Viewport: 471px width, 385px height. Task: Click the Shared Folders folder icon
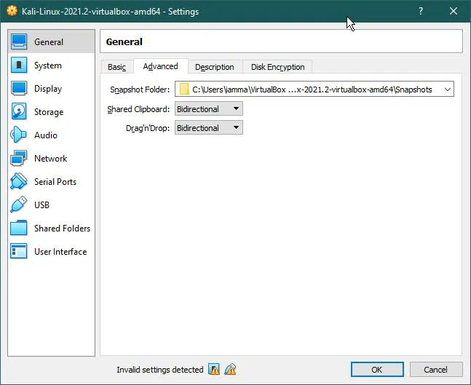click(19, 228)
